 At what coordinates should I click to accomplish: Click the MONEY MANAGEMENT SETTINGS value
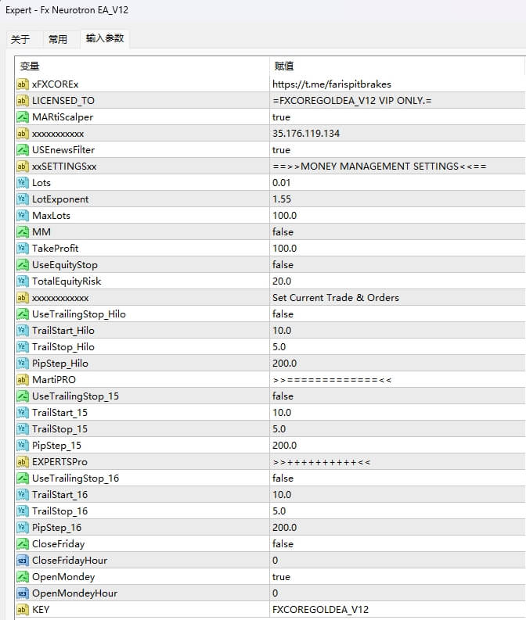point(379,167)
